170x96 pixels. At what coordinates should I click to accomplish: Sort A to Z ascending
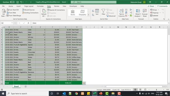[x=93, y=11]
